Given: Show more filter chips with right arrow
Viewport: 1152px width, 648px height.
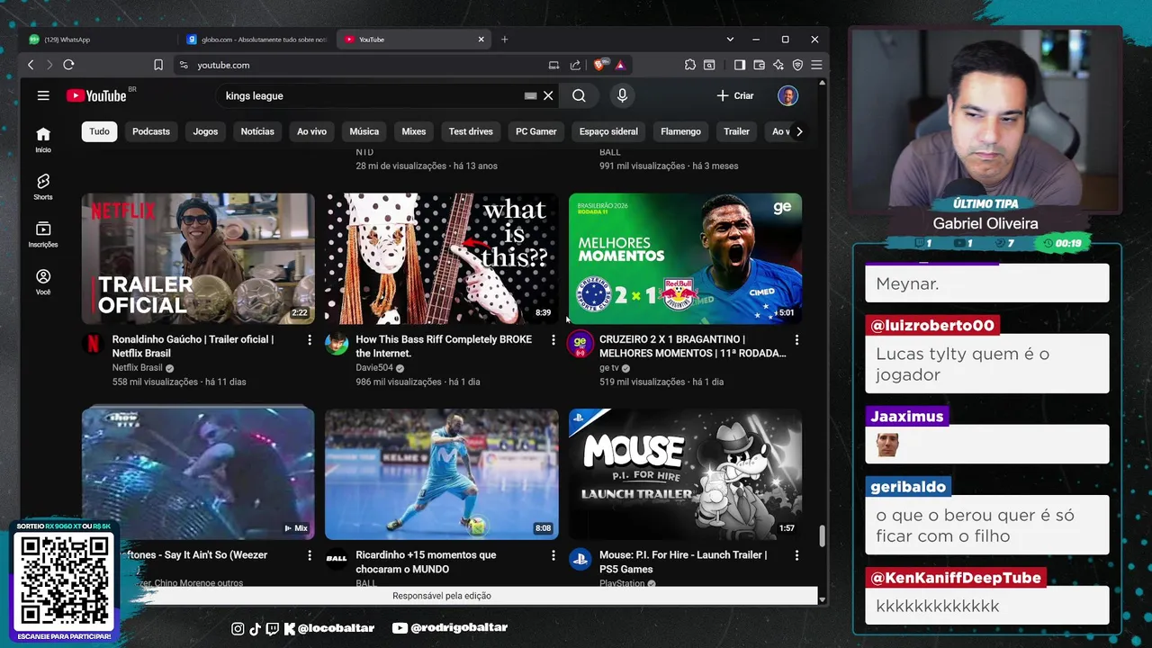Looking at the screenshot, I should coord(798,131).
